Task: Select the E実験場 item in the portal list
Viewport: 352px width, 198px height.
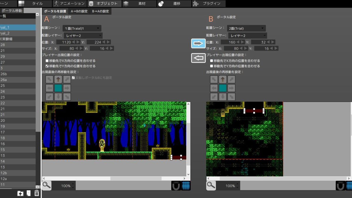Action: [x=9, y=39]
